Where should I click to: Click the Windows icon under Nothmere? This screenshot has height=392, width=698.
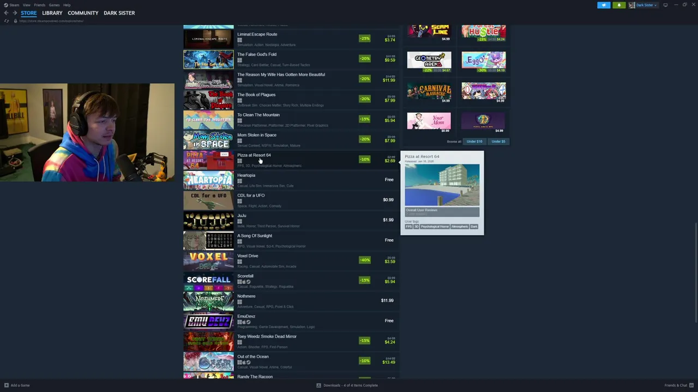click(x=239, y=302)
